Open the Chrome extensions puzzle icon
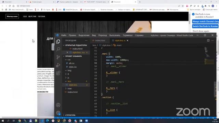The image size is (219, 123). click(x=206, y=6)
